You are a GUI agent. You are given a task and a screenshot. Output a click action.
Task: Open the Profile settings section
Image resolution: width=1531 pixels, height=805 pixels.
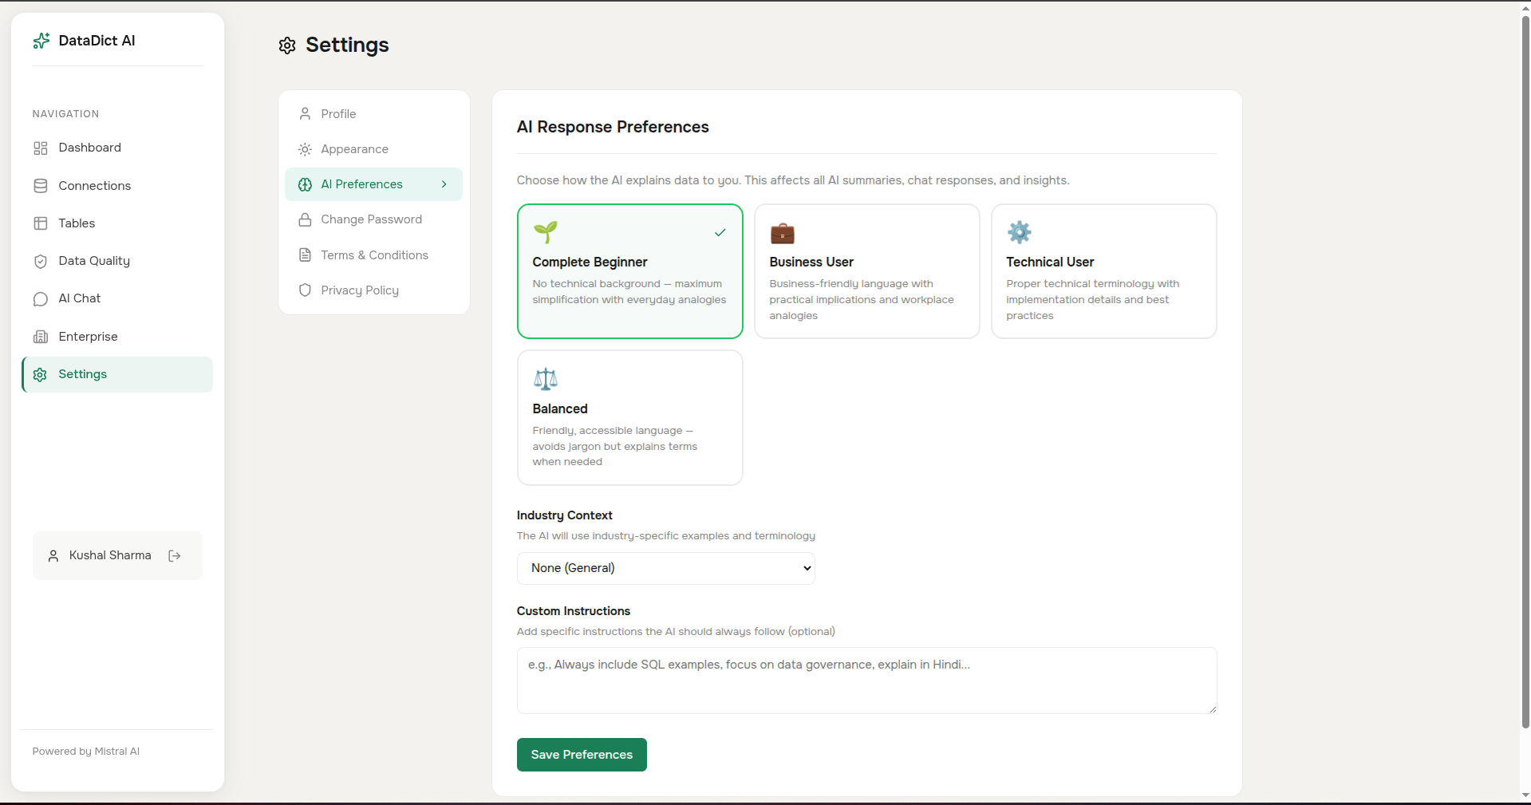(338, 114)
